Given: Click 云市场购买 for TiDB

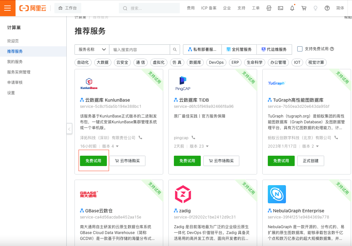Looking at the screenshot, I should 221,161.
